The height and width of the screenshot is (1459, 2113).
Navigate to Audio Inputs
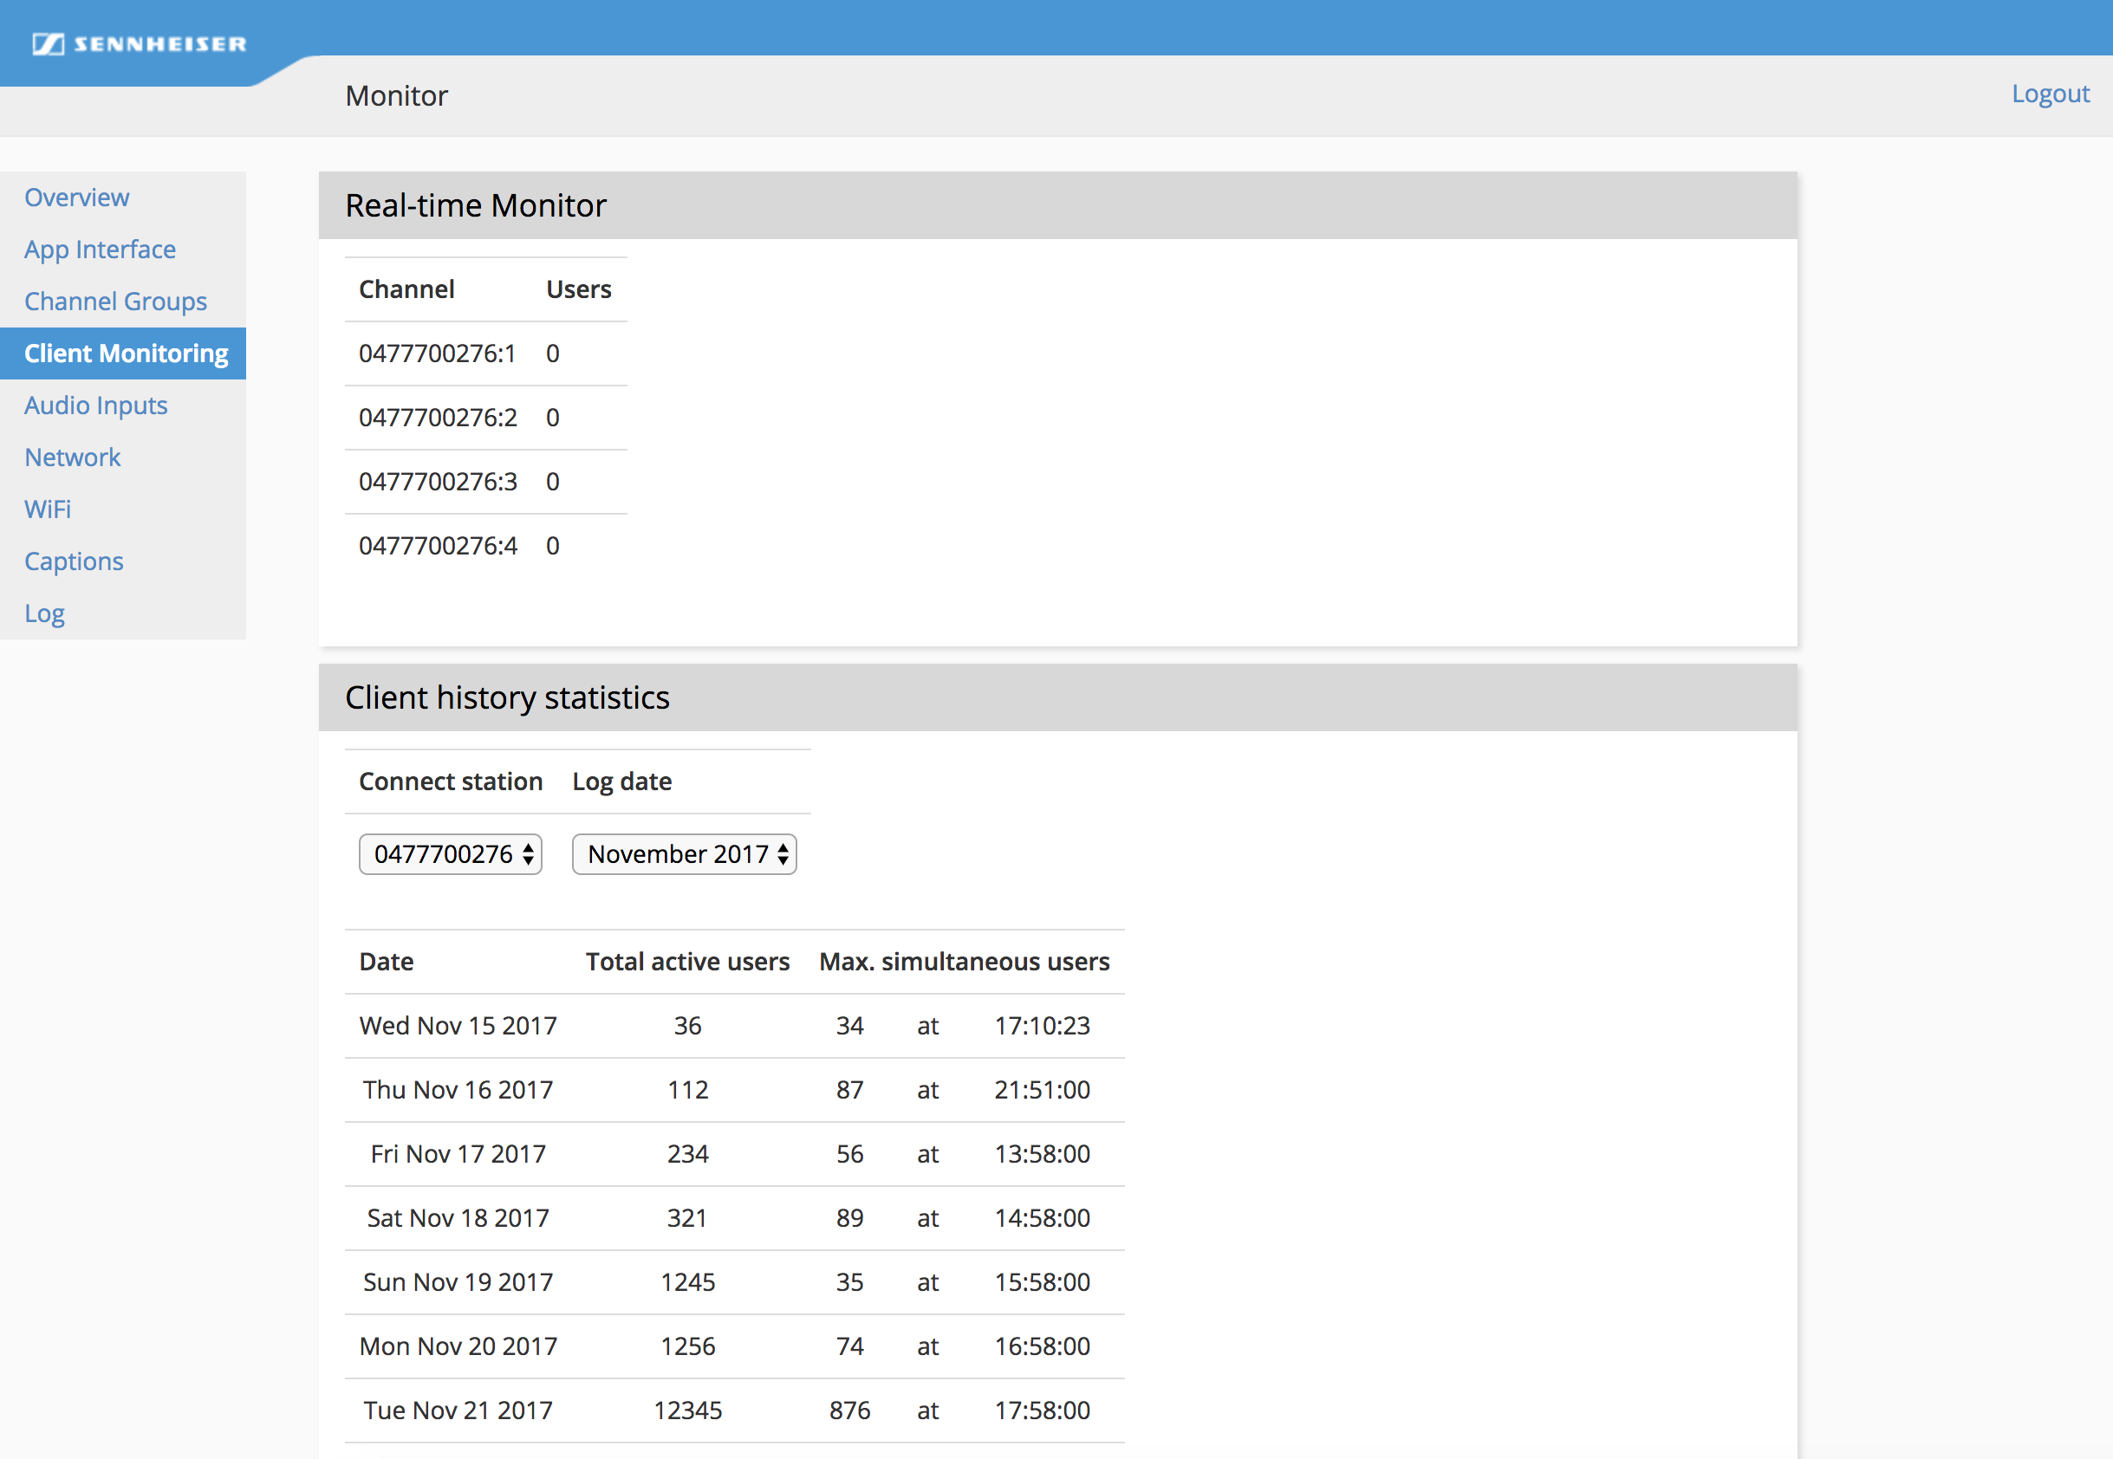click(96, 405)
